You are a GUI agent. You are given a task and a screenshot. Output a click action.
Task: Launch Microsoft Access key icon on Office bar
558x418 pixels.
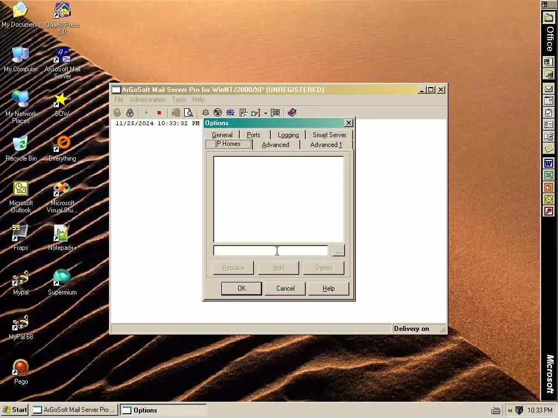pos(548,211)
